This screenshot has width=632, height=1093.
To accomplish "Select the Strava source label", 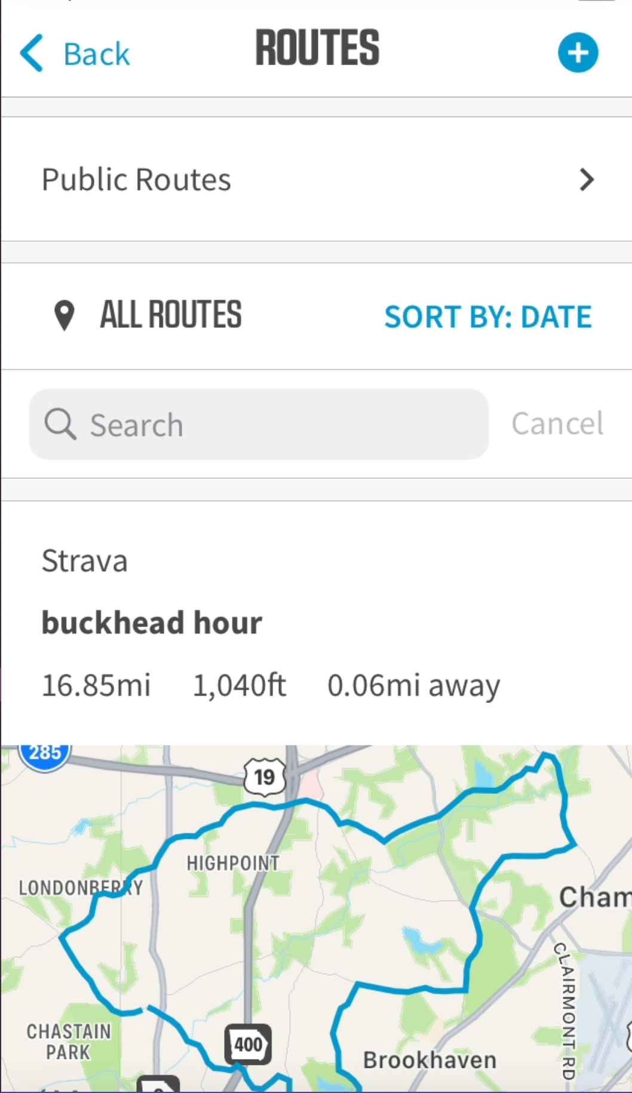I will (x=84, y=561).
